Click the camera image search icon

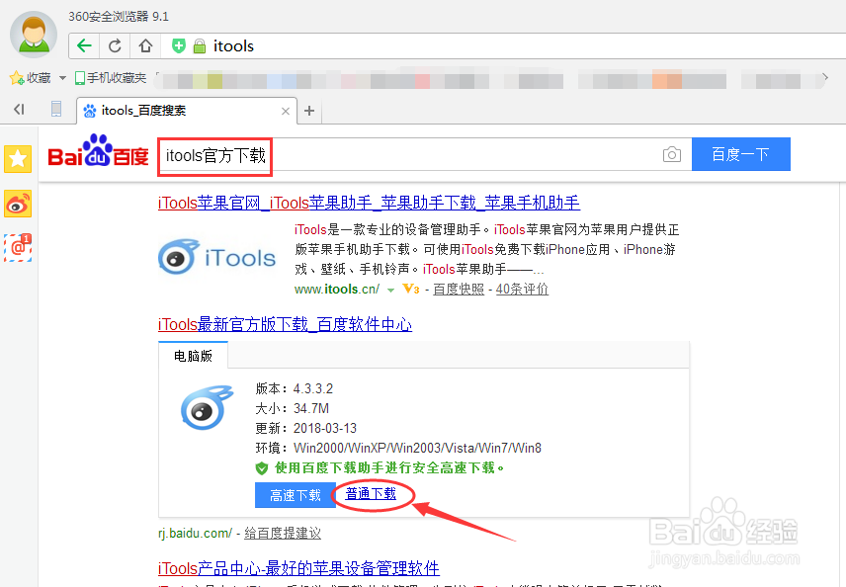click(672, 155)
